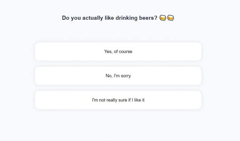Click the first beer mugs emoji

pyautogui.click(x=162, y=18)
